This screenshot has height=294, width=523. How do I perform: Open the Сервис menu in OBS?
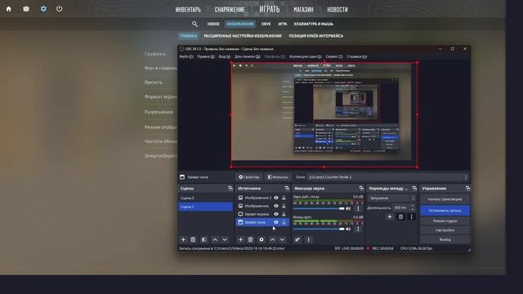(334, 56)
